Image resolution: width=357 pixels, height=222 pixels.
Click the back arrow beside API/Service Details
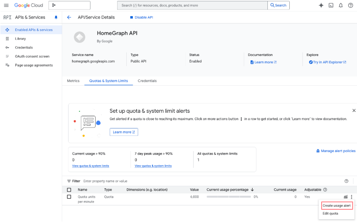(69, 17)
